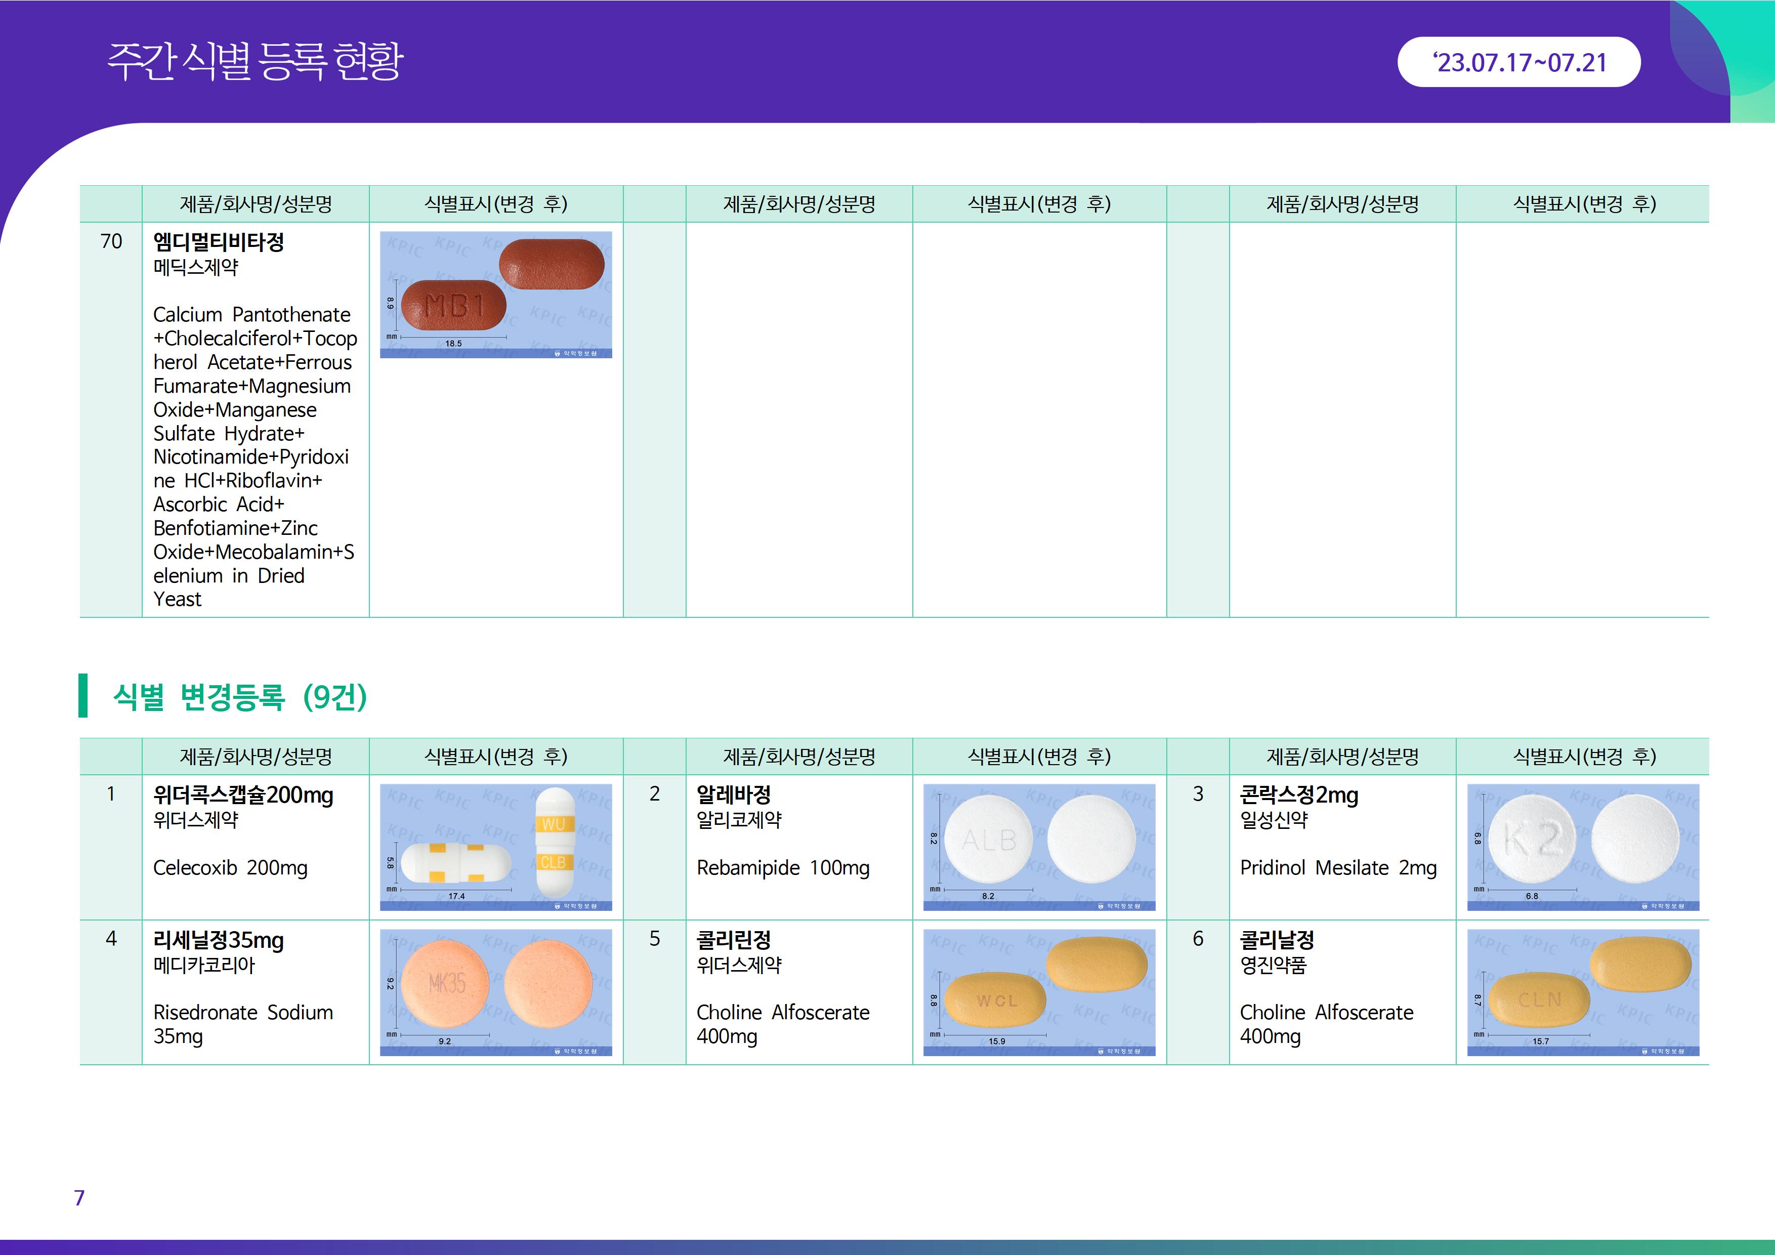Select product name 콜리린정
The height and width of the screenshot is (1255, 1775).
[734, 940]
